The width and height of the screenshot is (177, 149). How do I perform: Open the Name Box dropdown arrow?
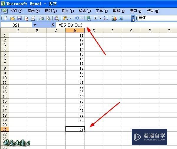pos(34,25)
